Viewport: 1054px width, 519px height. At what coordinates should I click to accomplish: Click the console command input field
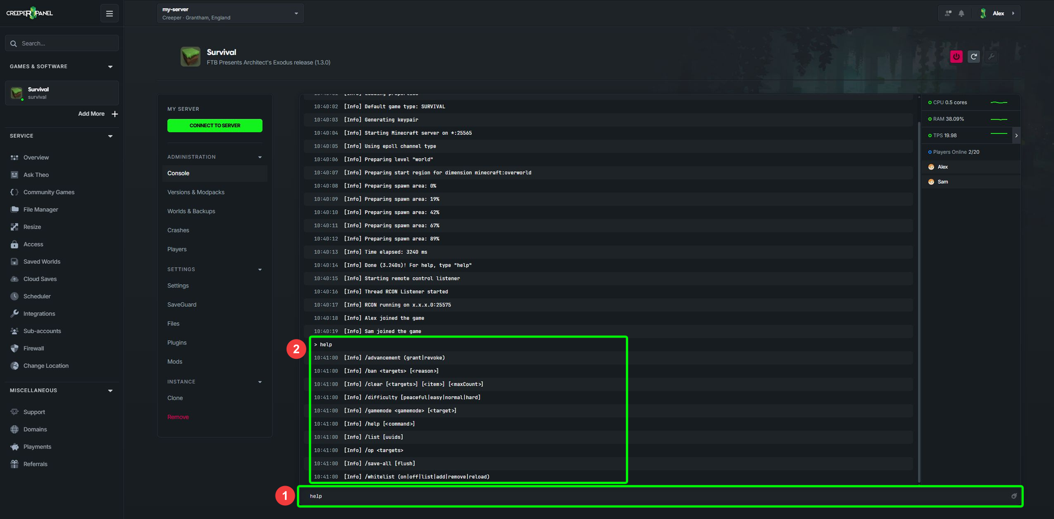tap(660, 497)
